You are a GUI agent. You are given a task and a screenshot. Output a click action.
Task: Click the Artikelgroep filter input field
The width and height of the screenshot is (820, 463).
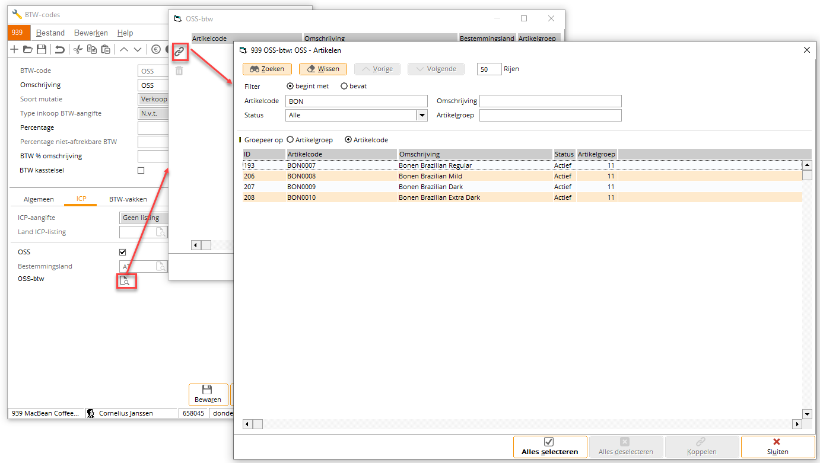pyautogui.click(x=551, y=115)
